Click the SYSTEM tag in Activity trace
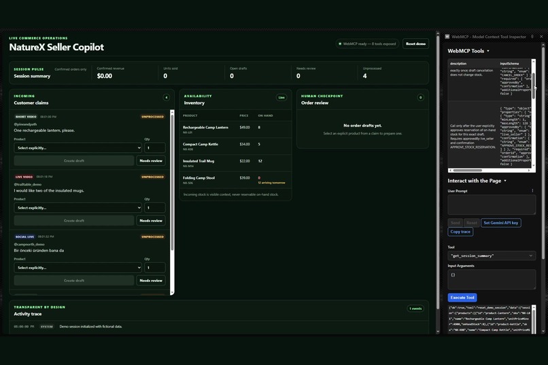Viewport: 548px width, 365px height. (46, 326)
